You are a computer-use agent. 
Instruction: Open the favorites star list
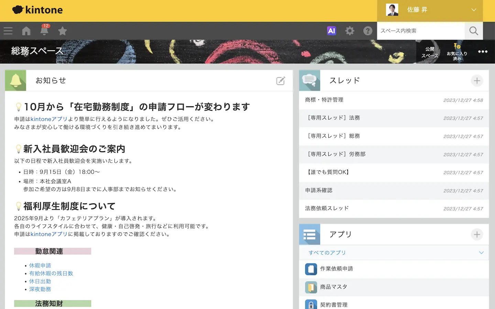point(62,31)
